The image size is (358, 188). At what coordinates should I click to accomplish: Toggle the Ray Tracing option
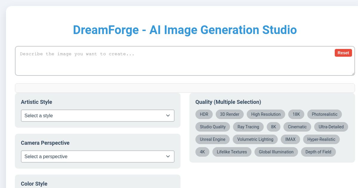[x=248, y=127]
